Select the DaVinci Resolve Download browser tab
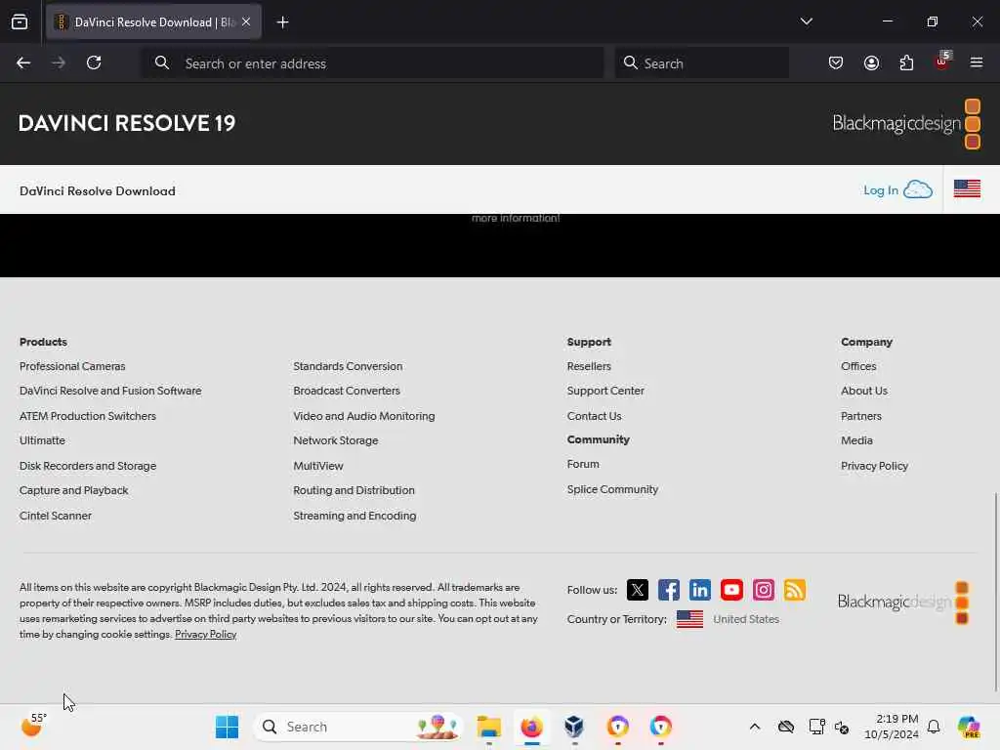The height and width of the screenshot is (750, 1000). tap(153, 22)
